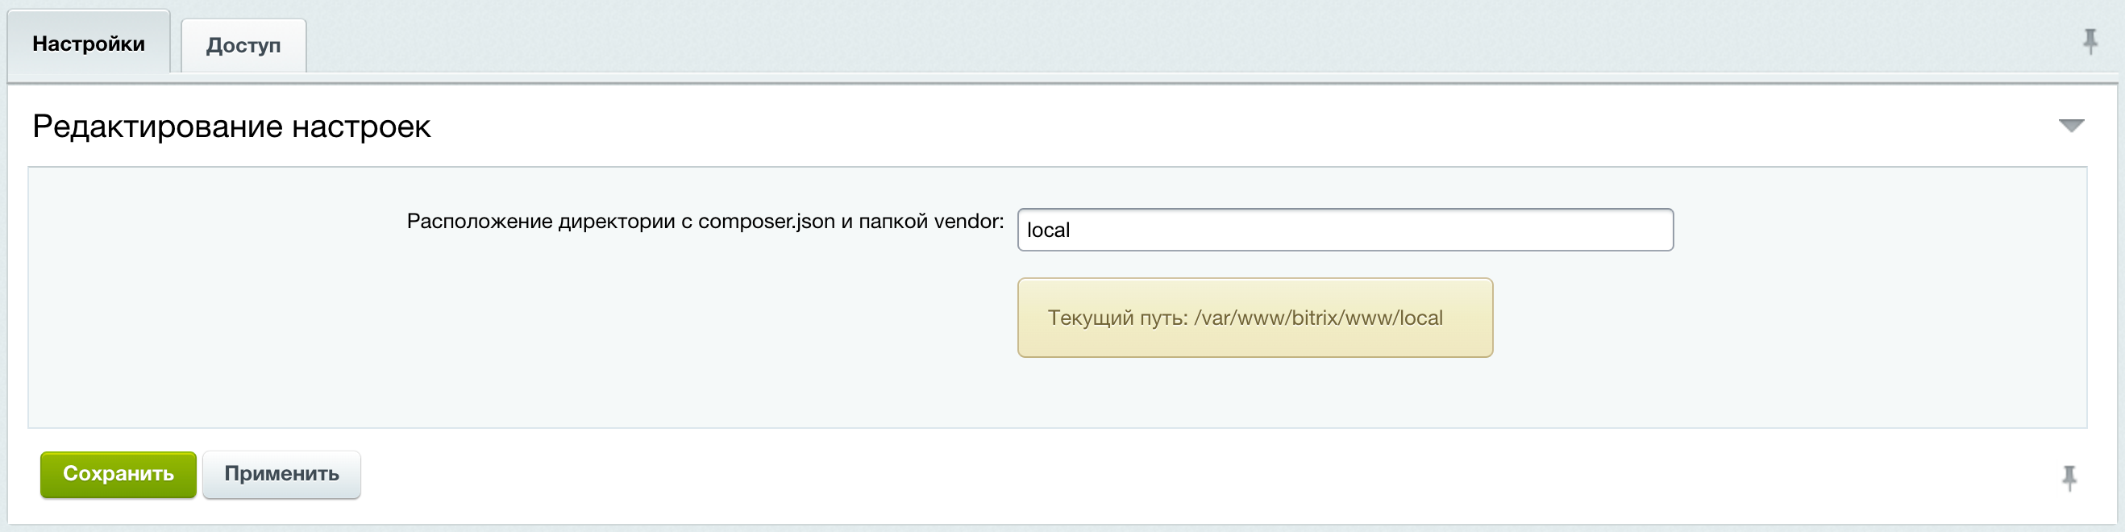
Task: Click the /var/www/bitrix/www/local path text
Action: [1318, 318]
